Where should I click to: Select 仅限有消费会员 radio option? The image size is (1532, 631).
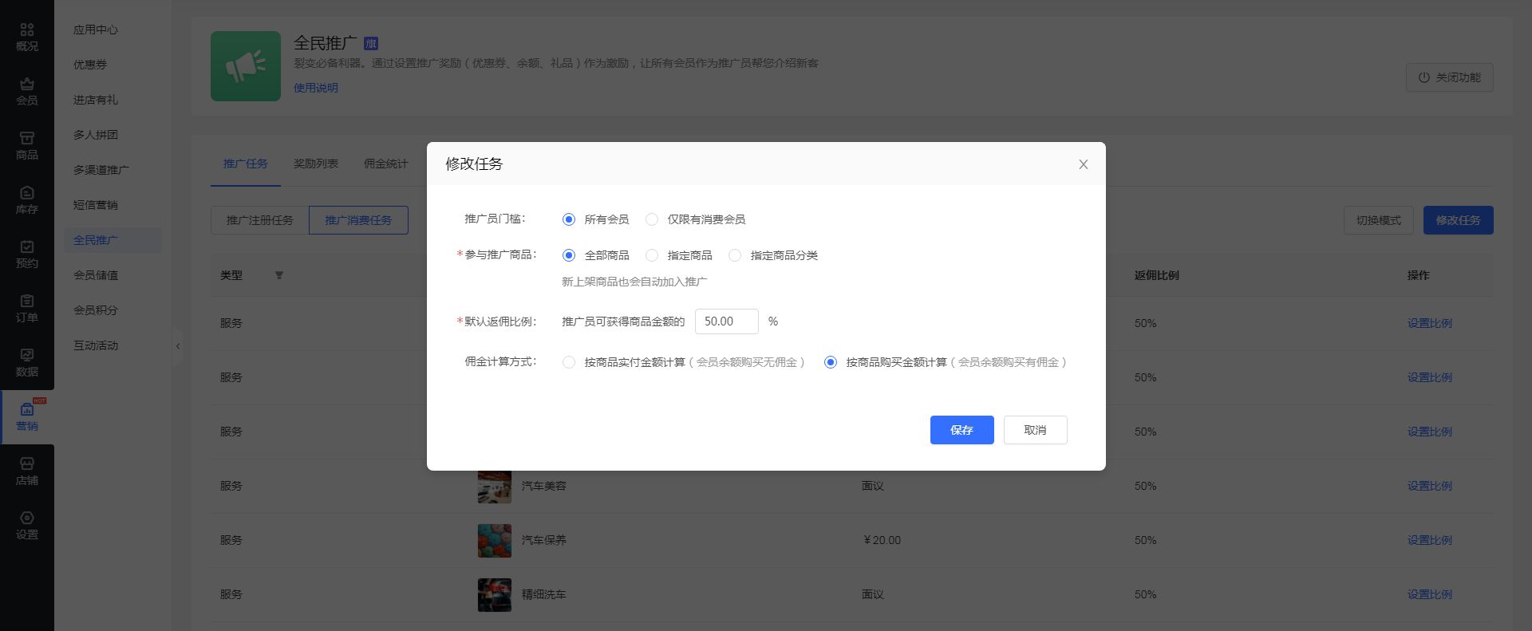652,219
